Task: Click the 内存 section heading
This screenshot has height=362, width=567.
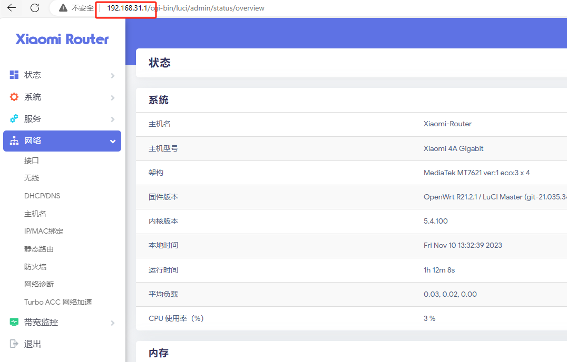Action: [x=159, y=353]
